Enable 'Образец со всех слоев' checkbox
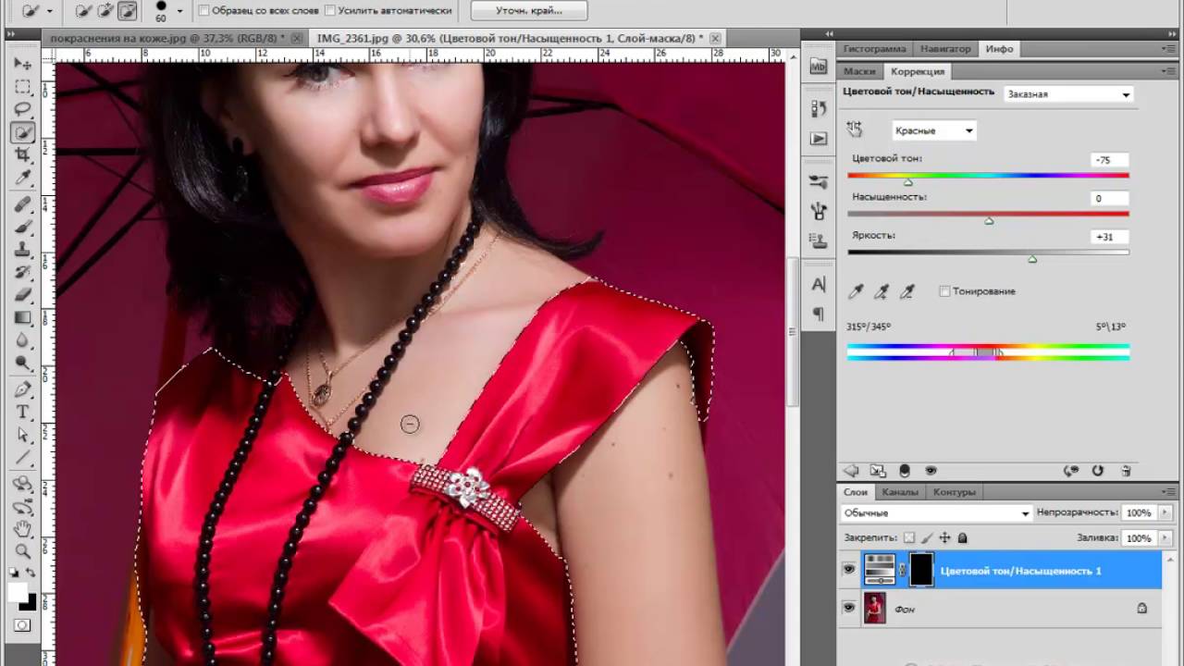The height and width of the screenshot is (666, 1184). pyautogui.click(x=204, y=11)
